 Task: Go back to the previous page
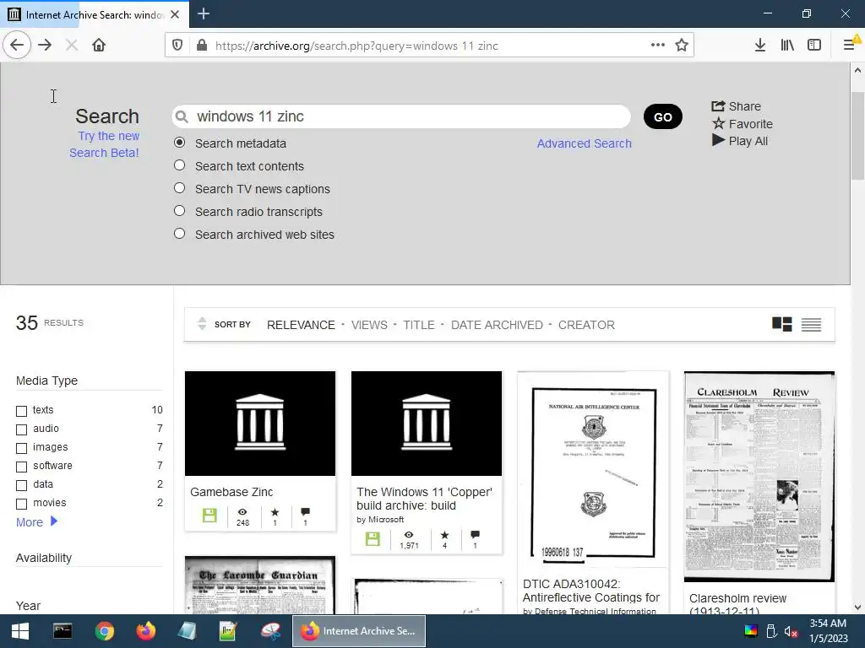point(17,46)
